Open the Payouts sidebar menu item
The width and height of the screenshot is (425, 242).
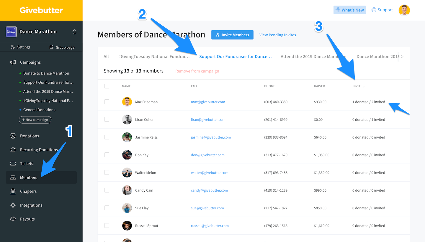click(x=41, y=219)
